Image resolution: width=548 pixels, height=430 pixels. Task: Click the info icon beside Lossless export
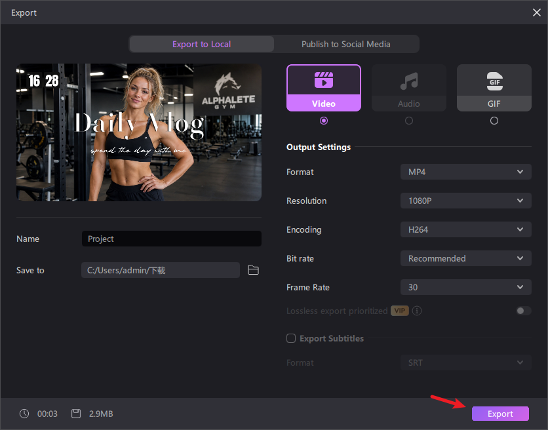click(x=417, y=311)
